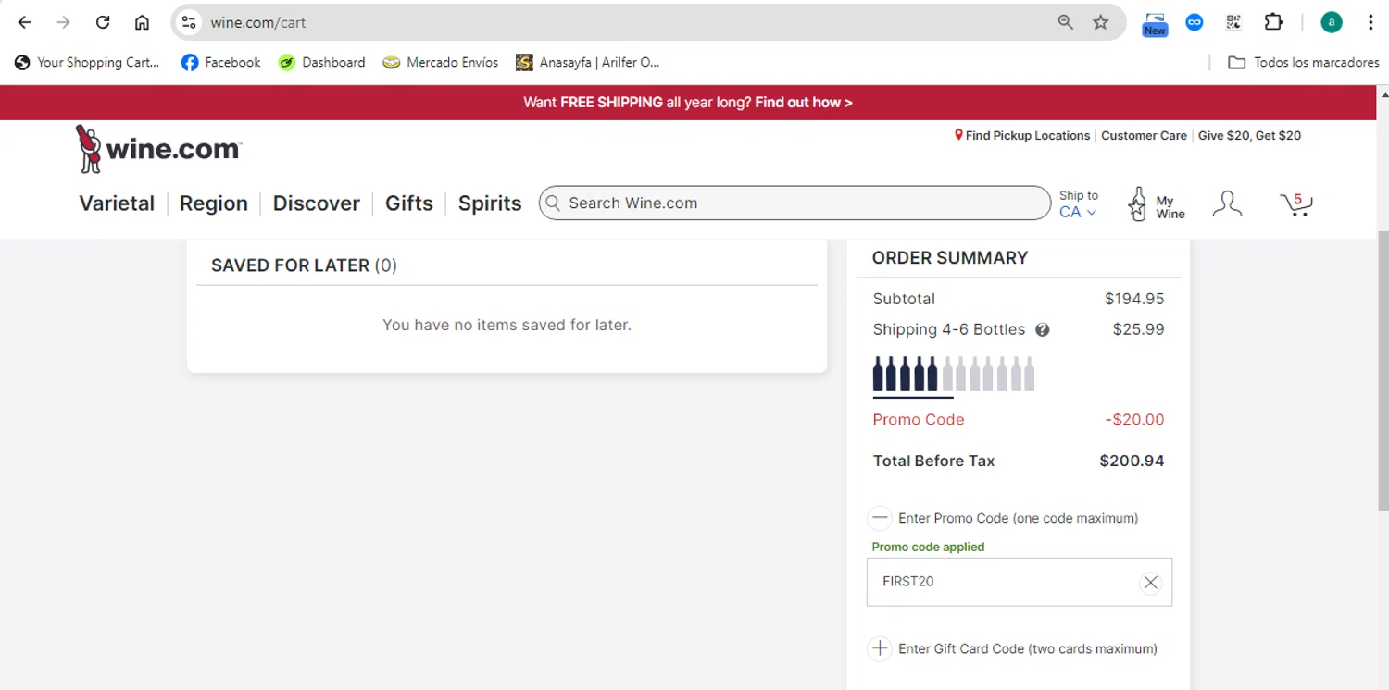
Task: Open the account user icon
Action: (1227, 203)
